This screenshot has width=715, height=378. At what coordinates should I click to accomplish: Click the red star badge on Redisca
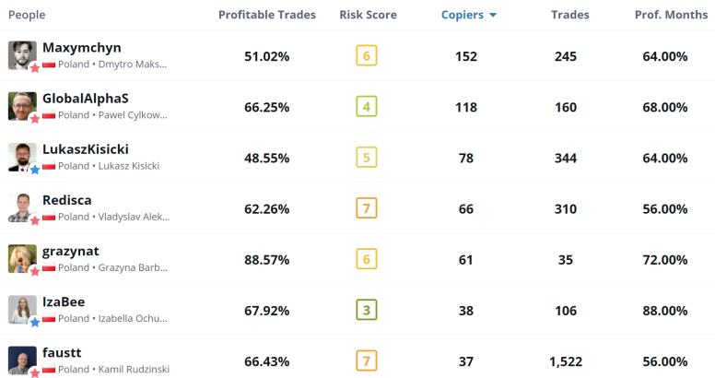[35, 220]
